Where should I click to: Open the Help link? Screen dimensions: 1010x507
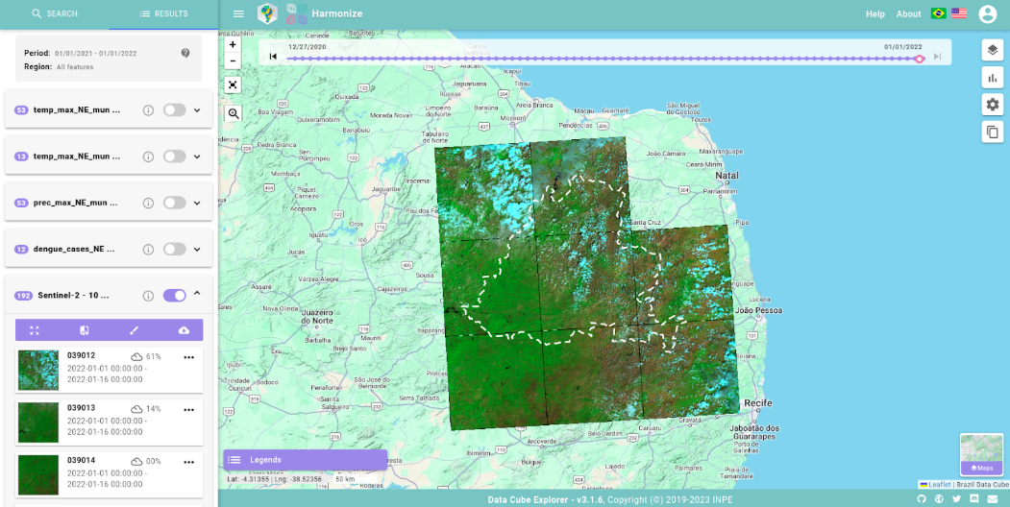pos(875,14)
